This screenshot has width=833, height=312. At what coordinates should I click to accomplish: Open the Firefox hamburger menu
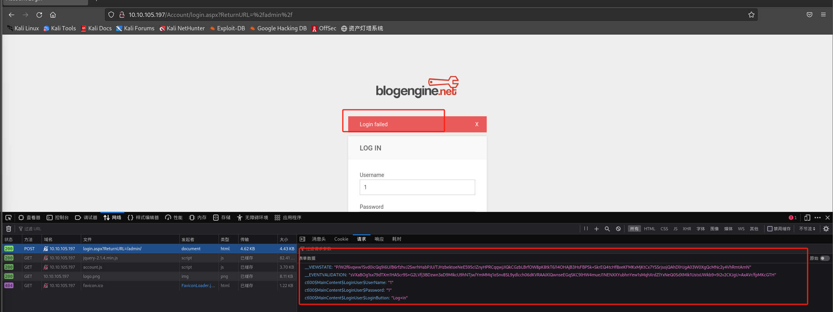click(x=823, y=15)
